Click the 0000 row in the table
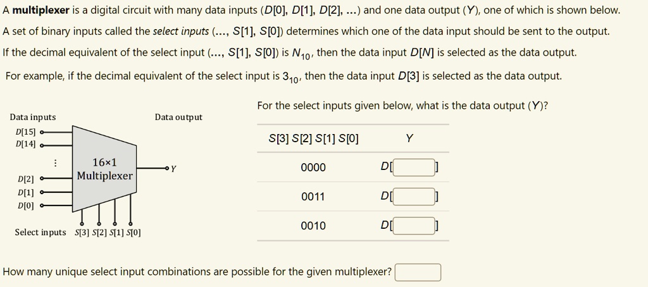Viewport: 648px width, 287px height. (x=353, y=168)
